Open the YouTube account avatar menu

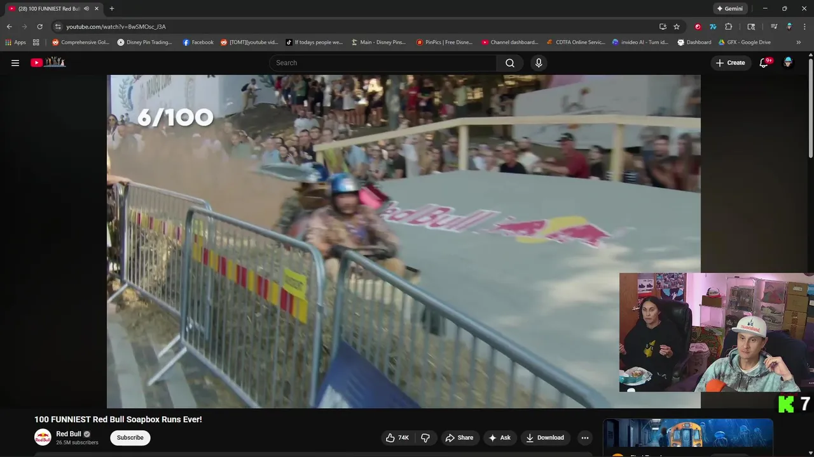click(x=788, y=62)
